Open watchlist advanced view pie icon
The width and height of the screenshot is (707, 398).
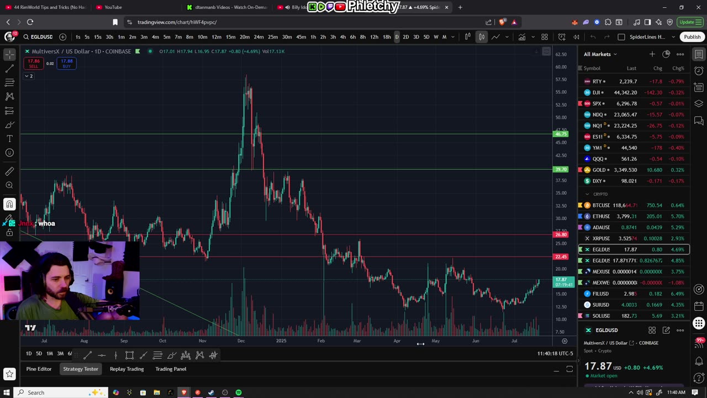pos(666,54)
